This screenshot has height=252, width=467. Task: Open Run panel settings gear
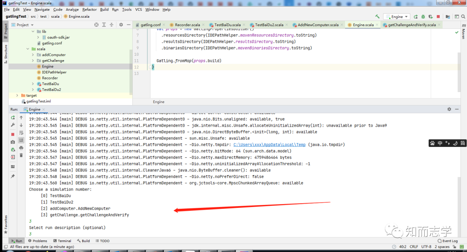[x=449, y=109]
